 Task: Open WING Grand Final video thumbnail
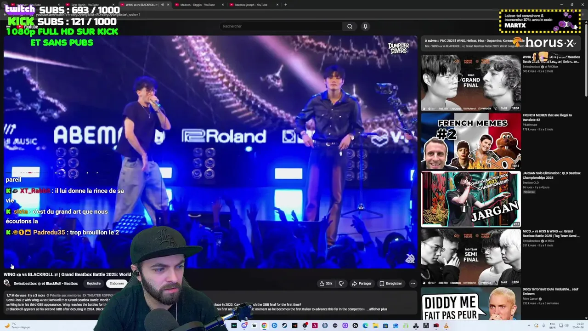[471, 83]
